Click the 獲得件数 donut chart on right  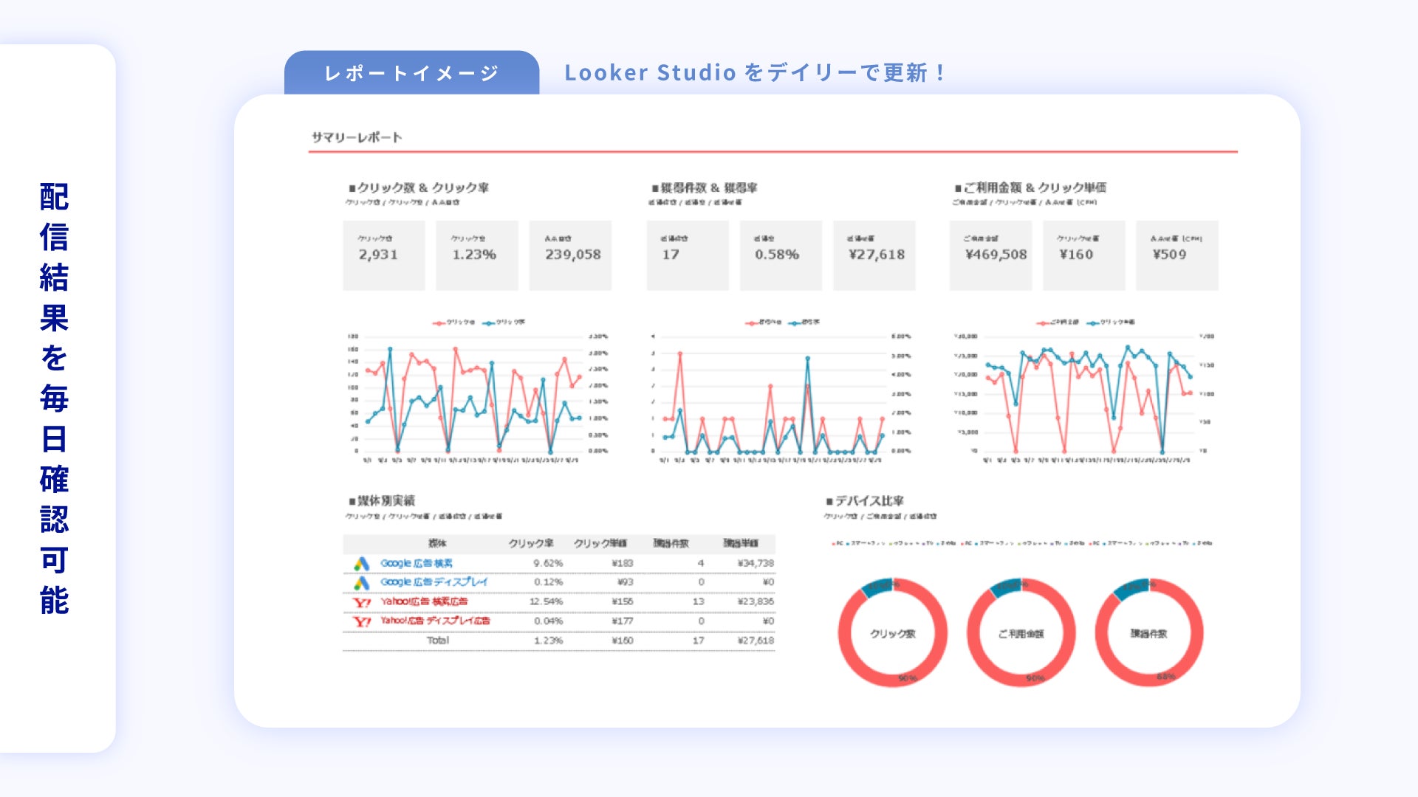click(x=1148, y=633)
